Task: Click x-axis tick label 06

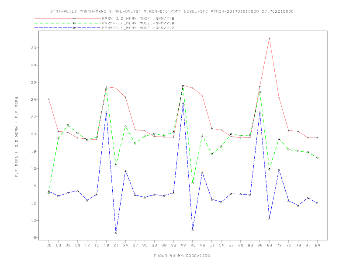Action: (68, 245)
